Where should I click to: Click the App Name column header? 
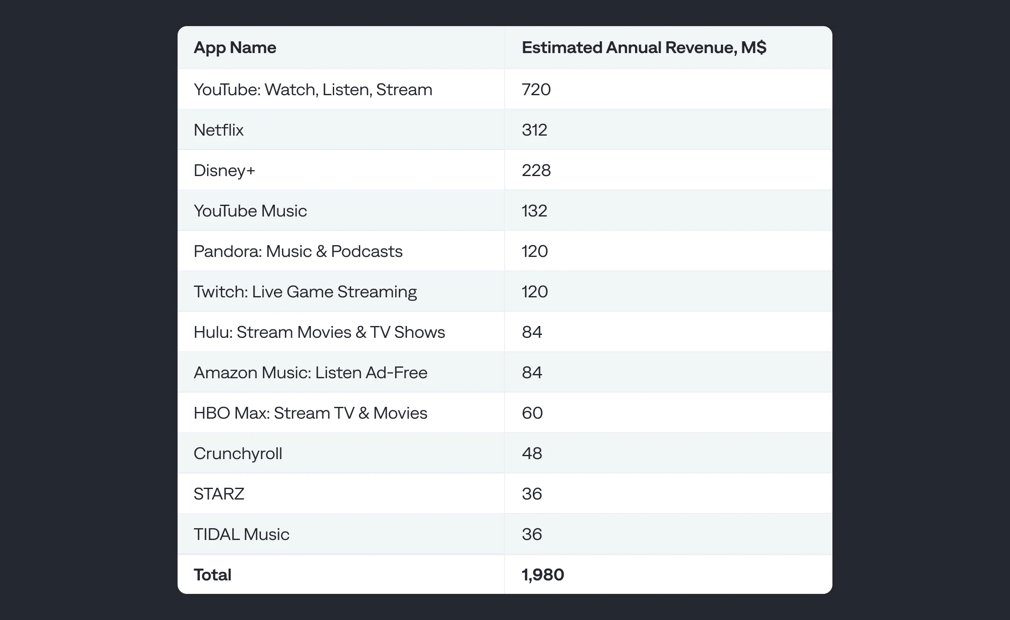[235, 48]
